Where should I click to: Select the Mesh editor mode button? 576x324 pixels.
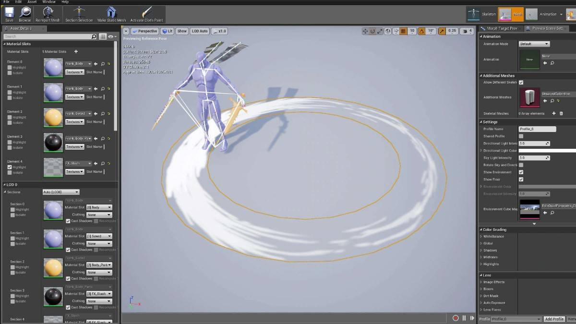511,14
